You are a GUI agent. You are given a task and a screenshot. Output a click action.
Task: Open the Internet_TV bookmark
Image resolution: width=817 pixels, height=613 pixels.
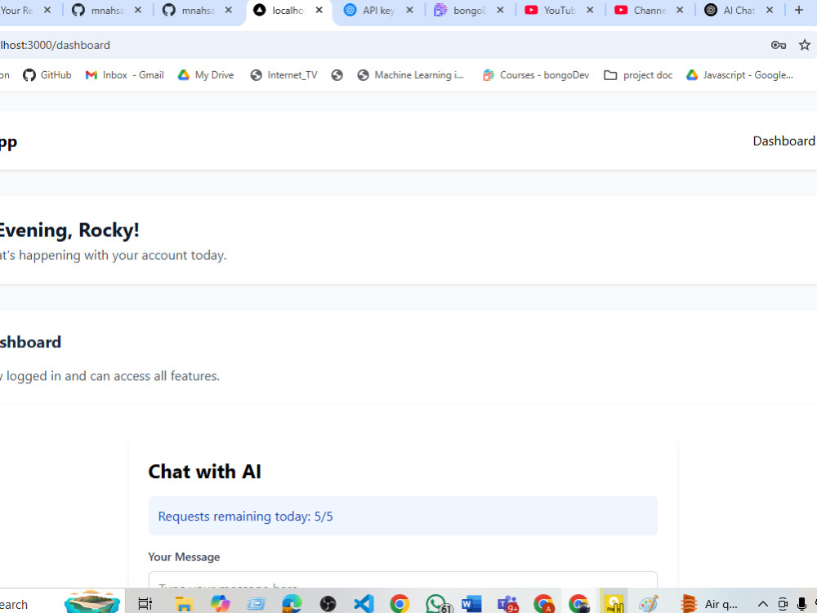pos(284,75)
